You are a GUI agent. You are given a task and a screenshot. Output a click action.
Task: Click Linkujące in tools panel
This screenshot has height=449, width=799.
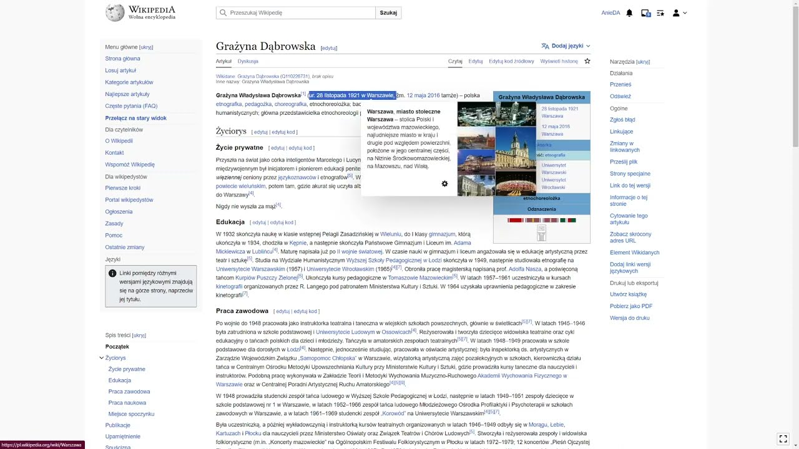pos(621,132)
